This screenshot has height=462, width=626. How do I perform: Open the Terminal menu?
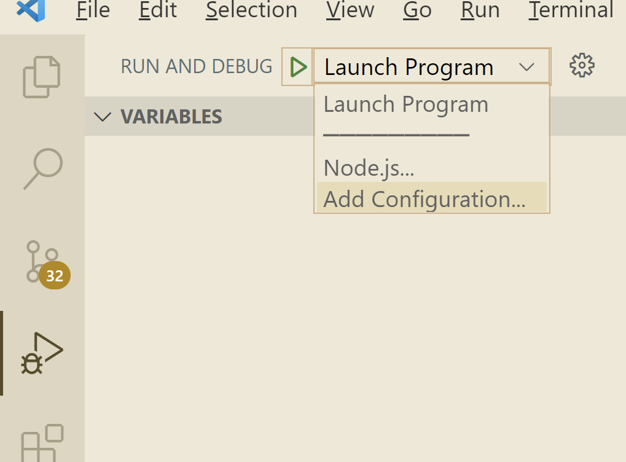click(x=571, y=10)
